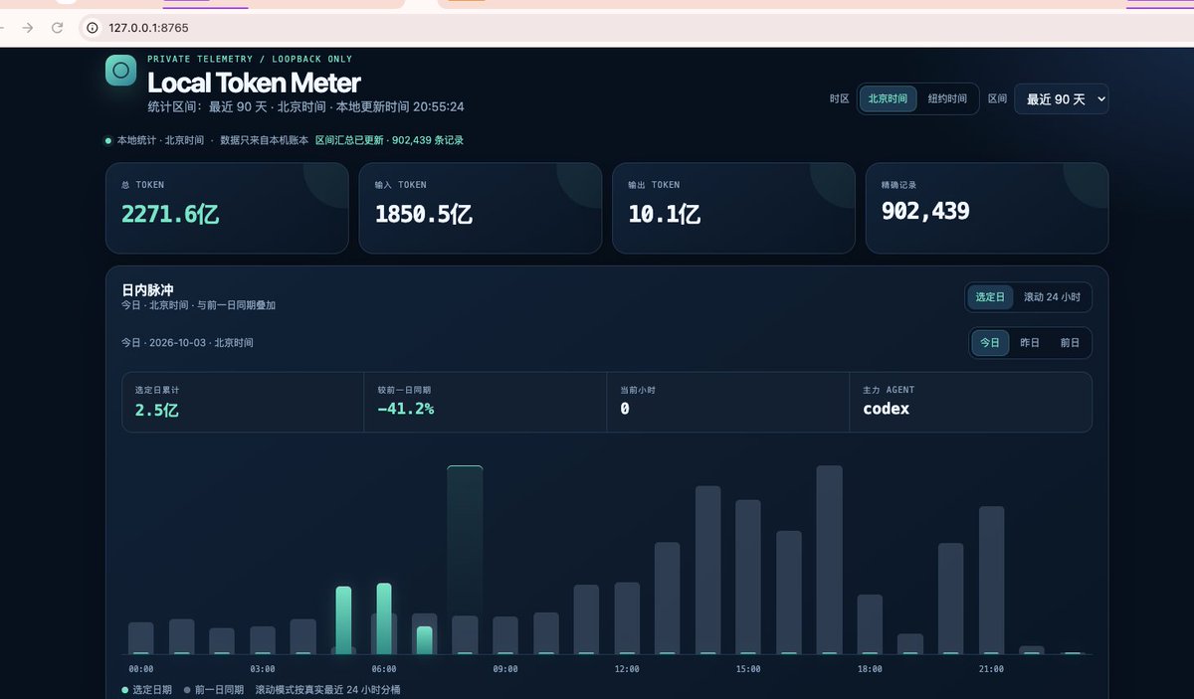The width and height of the screenshot is (1194, 699).
Task: Click the 前一日同期 legend entry
Action: tap(214, 689)
